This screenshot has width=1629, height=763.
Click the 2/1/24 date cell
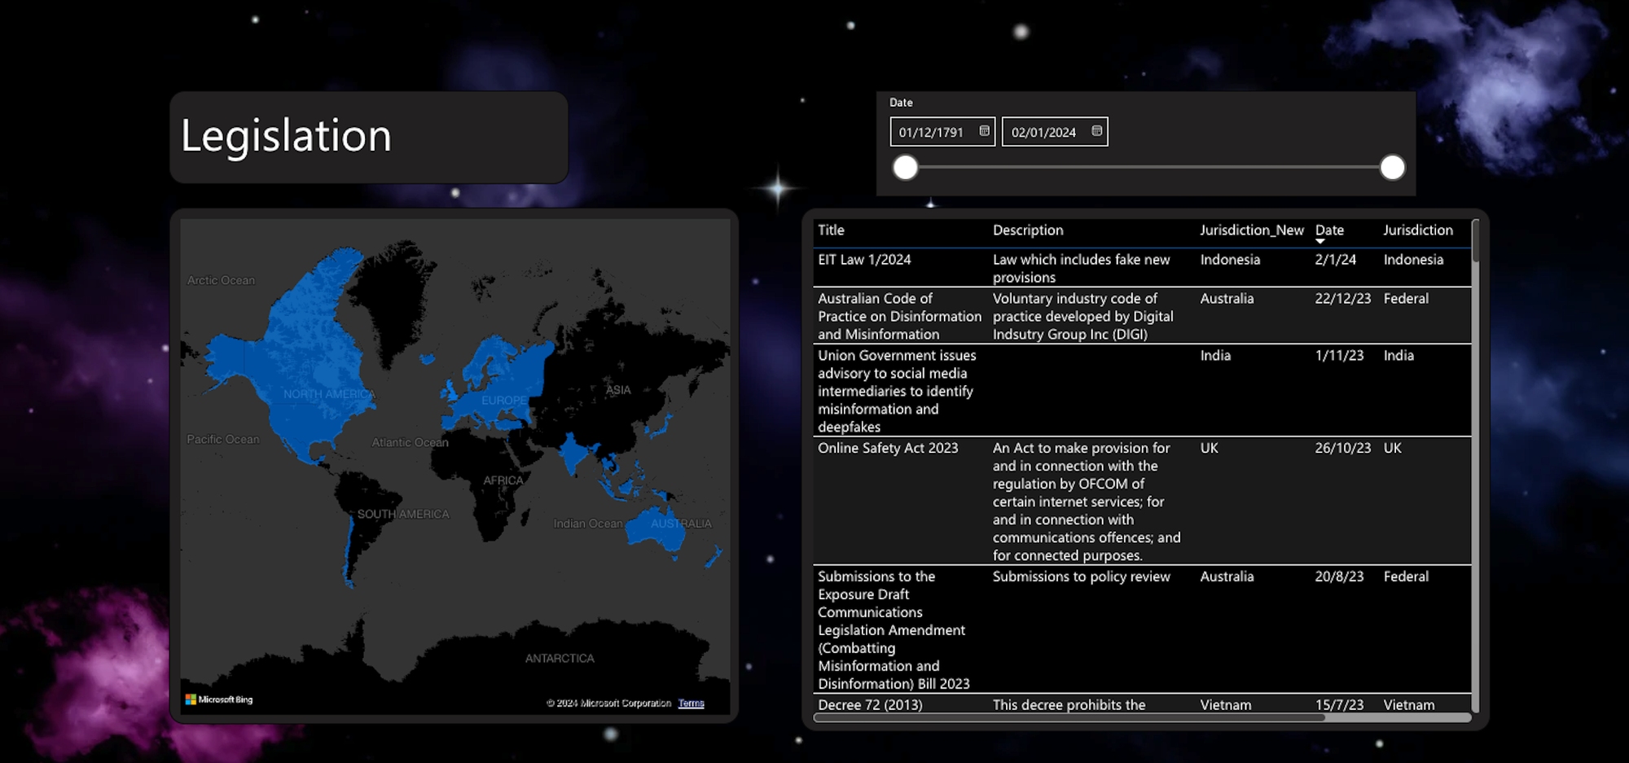[x=1335, y=260]
